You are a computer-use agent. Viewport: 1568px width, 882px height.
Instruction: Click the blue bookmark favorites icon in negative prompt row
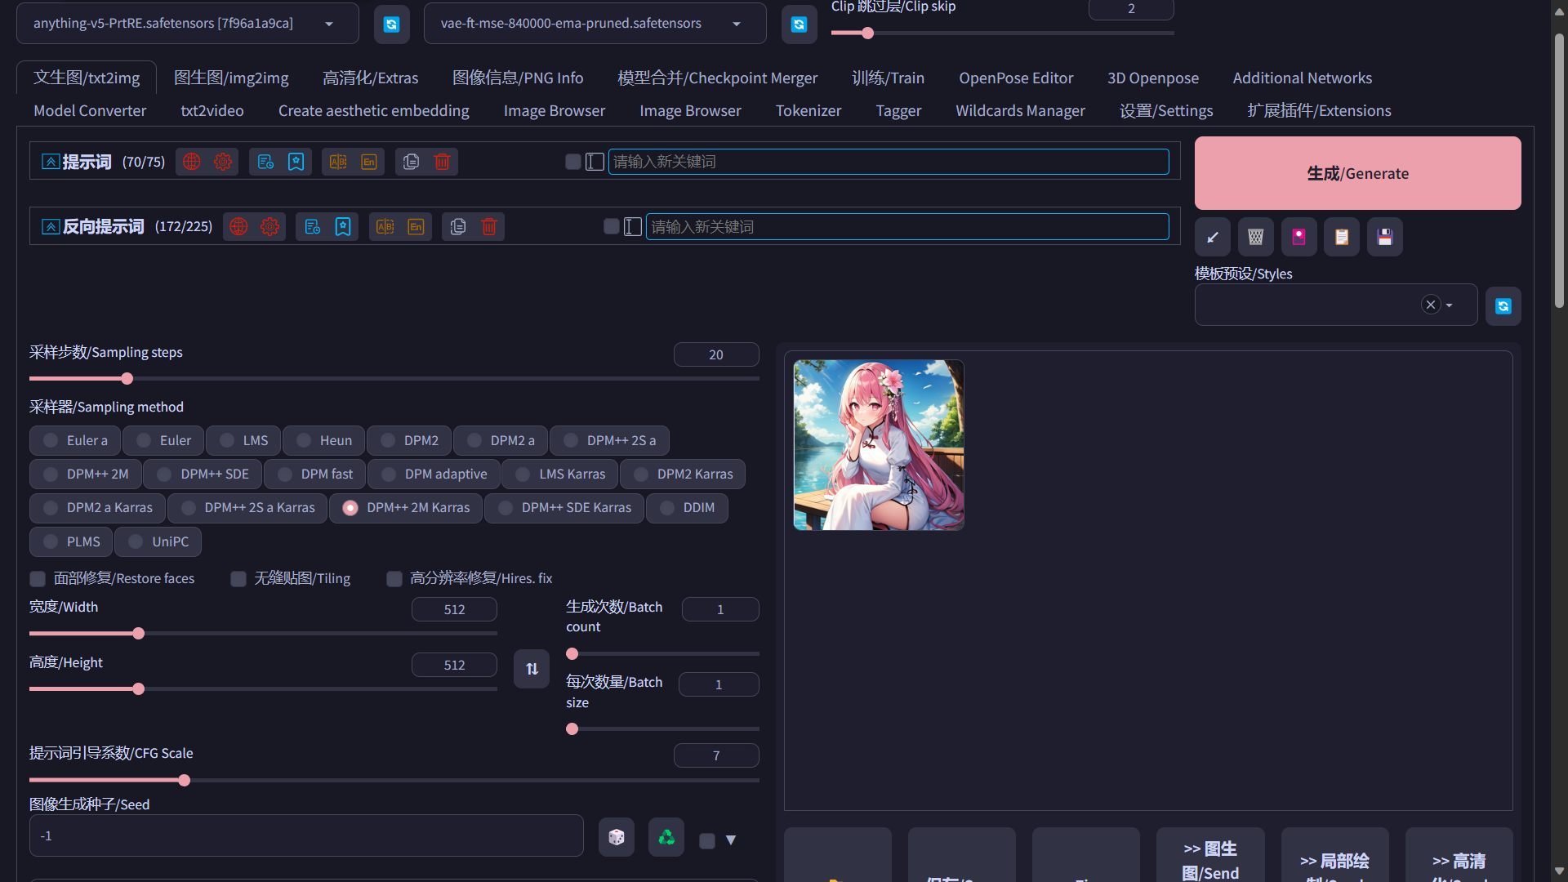pos(343,227)
